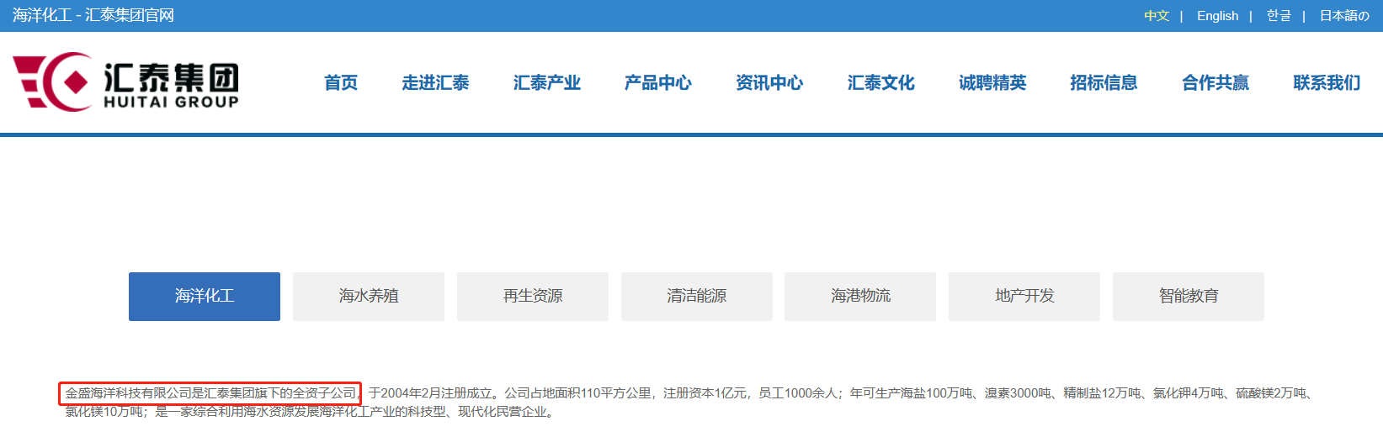Click text 金盛海洋科技有限公司是汇泰集团旗下的全资子公司

coord(210,392)
